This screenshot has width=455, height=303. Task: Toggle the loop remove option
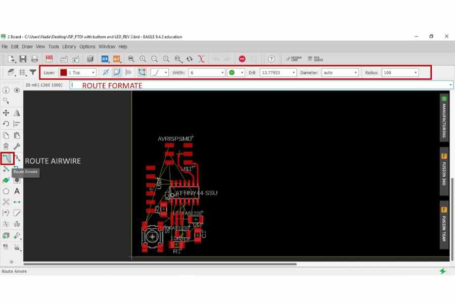[142, 72]
